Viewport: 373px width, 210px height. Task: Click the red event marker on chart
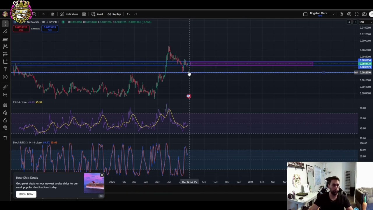tap(189, 96)
